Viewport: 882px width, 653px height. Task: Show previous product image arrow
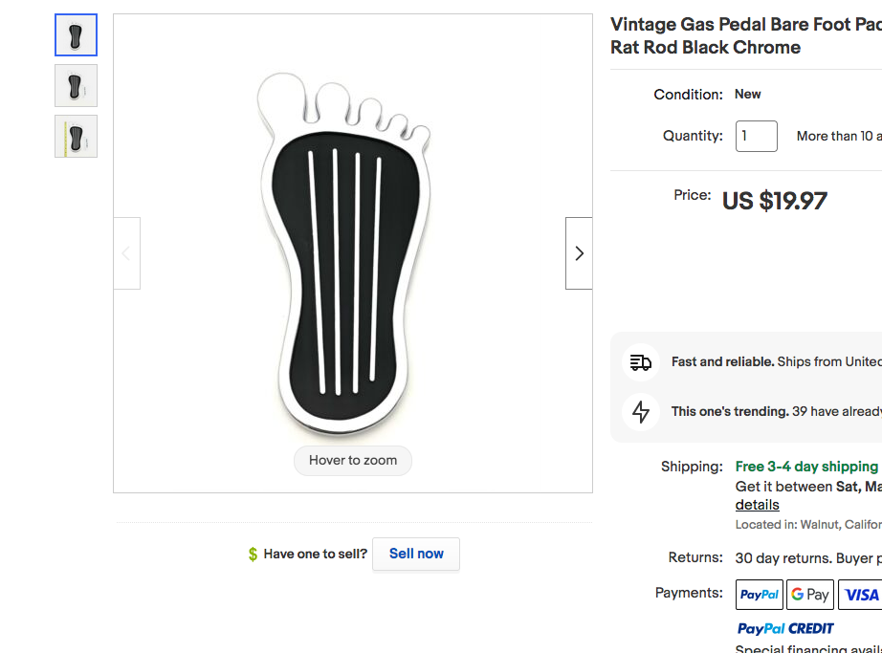pos(126,253)
